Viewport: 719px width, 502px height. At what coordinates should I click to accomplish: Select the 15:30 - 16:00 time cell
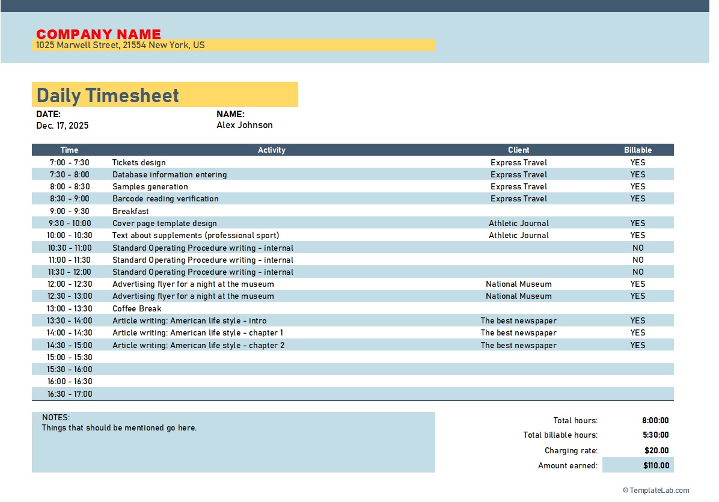coord(70,370)
